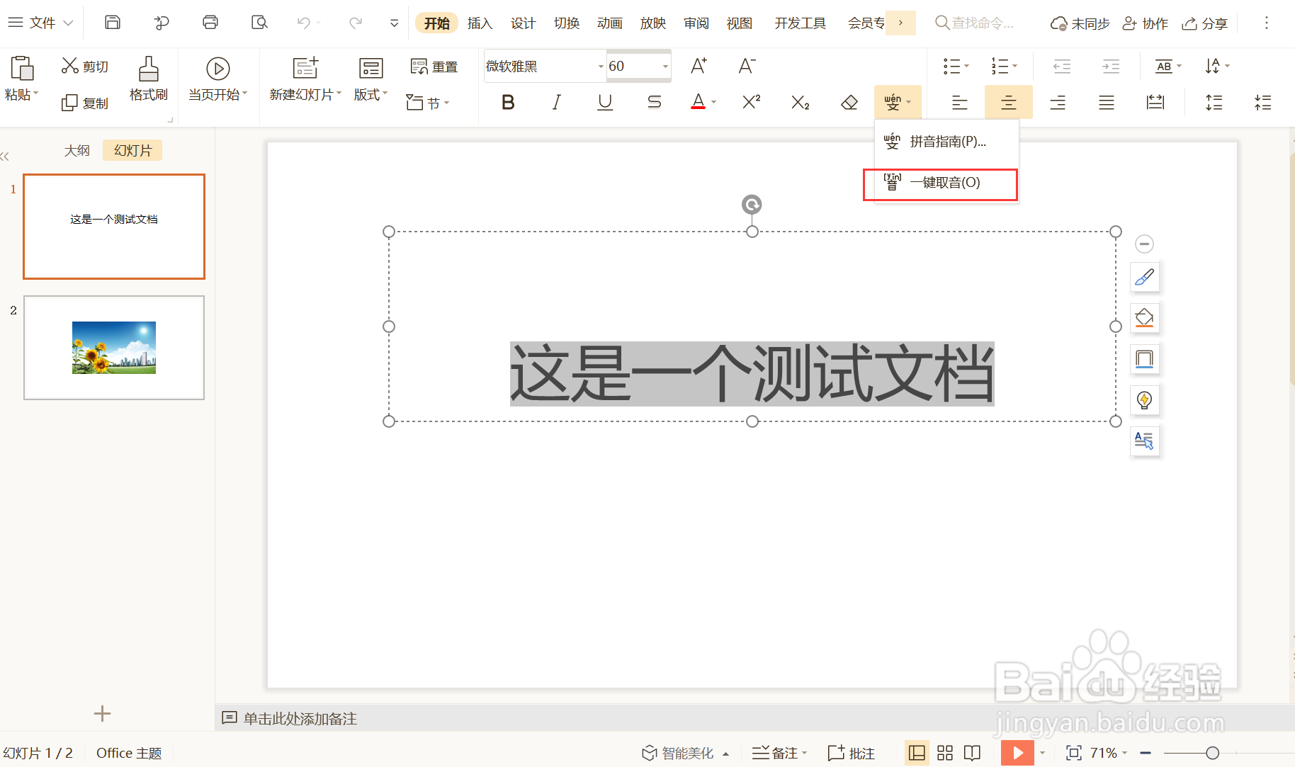Click the Copy (复制) icon
Screen dimensions: 1295x767
pyautogui.click(x=69, y=103)
